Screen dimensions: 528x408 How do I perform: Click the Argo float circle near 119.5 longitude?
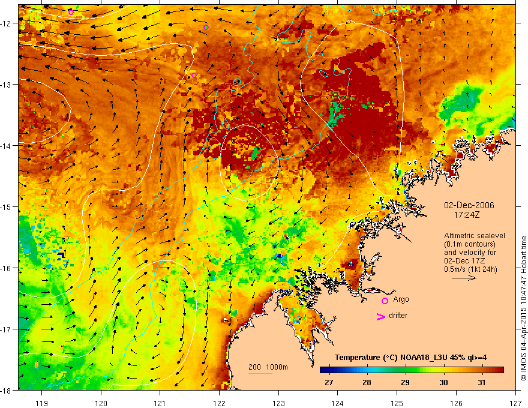pyautogui.click(x=71, y=13)
